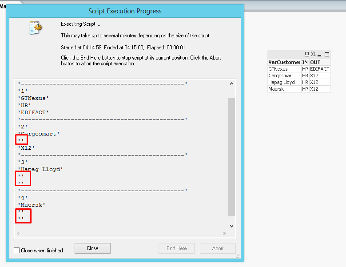Select GTNexus cell in the table
Image resolution: width=346 pixels, height=267 pixels.
(x=284, y=69)
